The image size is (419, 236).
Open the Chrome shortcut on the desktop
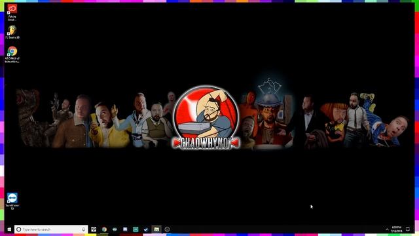click(12, 54)
